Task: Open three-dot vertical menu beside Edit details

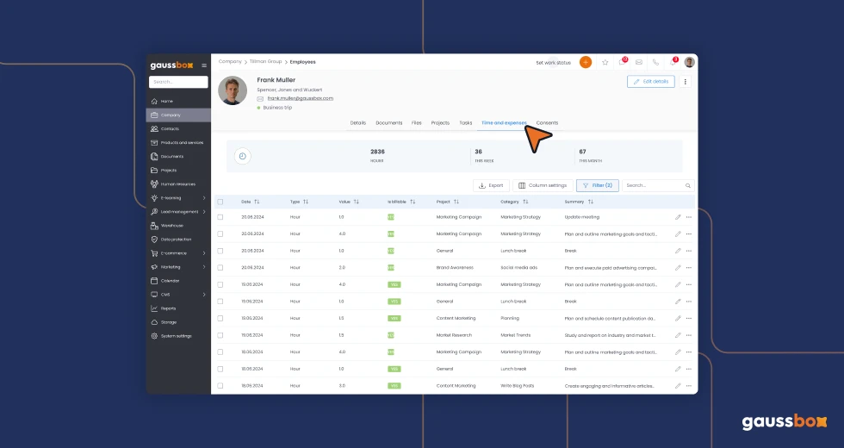Action: (x=686, y=82)
